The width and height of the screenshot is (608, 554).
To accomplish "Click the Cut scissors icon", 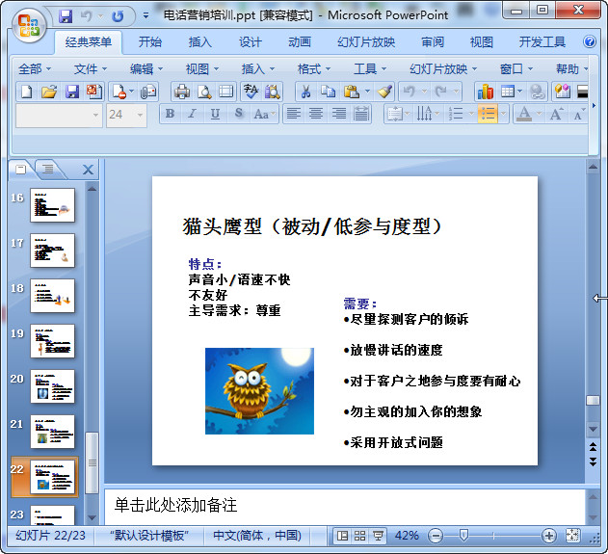I will pos(306,92).
